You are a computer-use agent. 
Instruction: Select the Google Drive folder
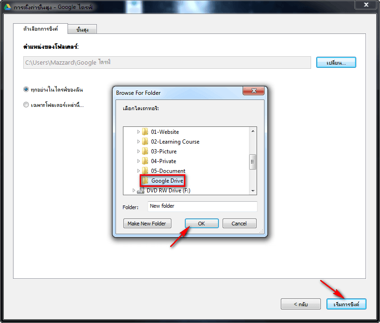pyautogui.click(x=163, y=181)
